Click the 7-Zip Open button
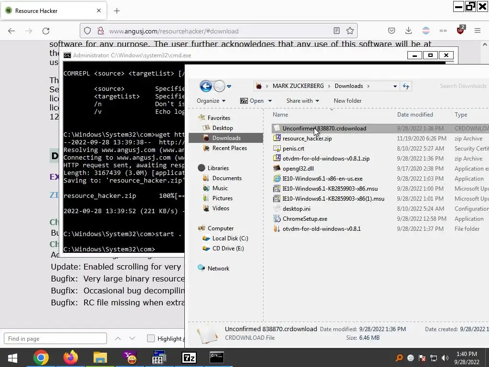 point(252,101)
